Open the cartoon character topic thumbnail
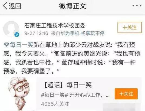The image size is (145, 111). coord(19,94)
